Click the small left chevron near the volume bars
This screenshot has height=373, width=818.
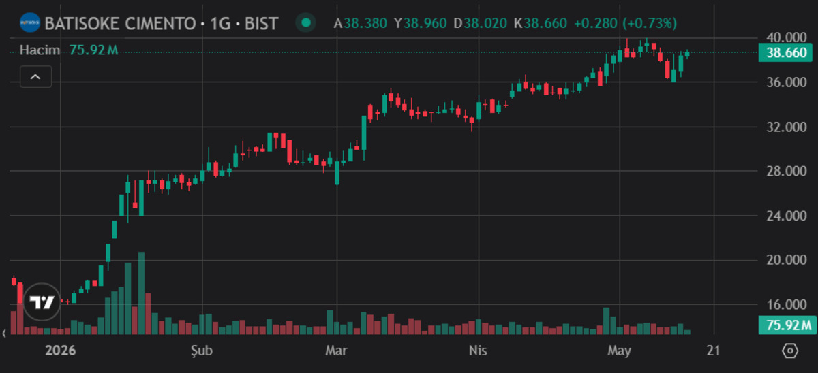(5, 334)
